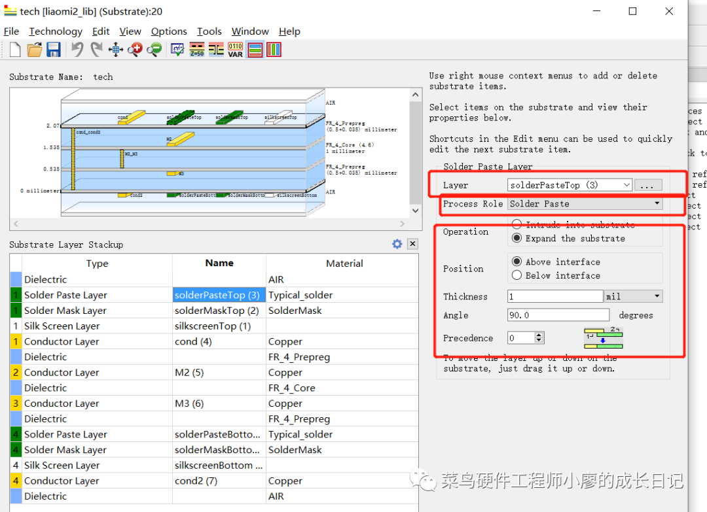Open stackup settings gear icon
The height and width of the screenshot is (512, 707).
[x=397, y=244]
